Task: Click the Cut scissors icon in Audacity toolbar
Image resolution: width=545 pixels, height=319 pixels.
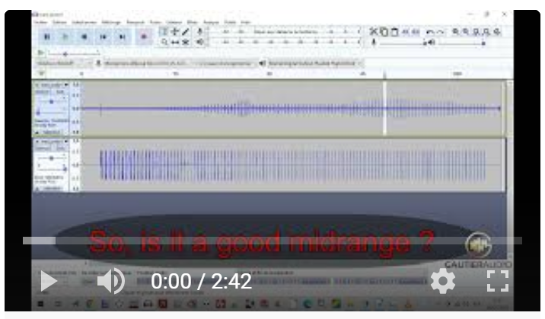Action: (x=374, y=31)
